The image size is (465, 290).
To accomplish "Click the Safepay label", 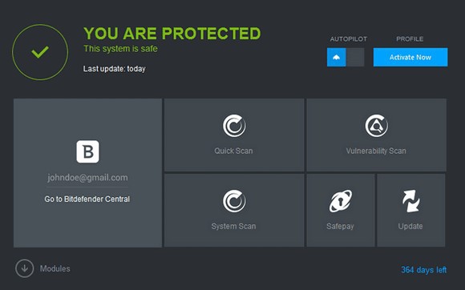I will (341, 227).
